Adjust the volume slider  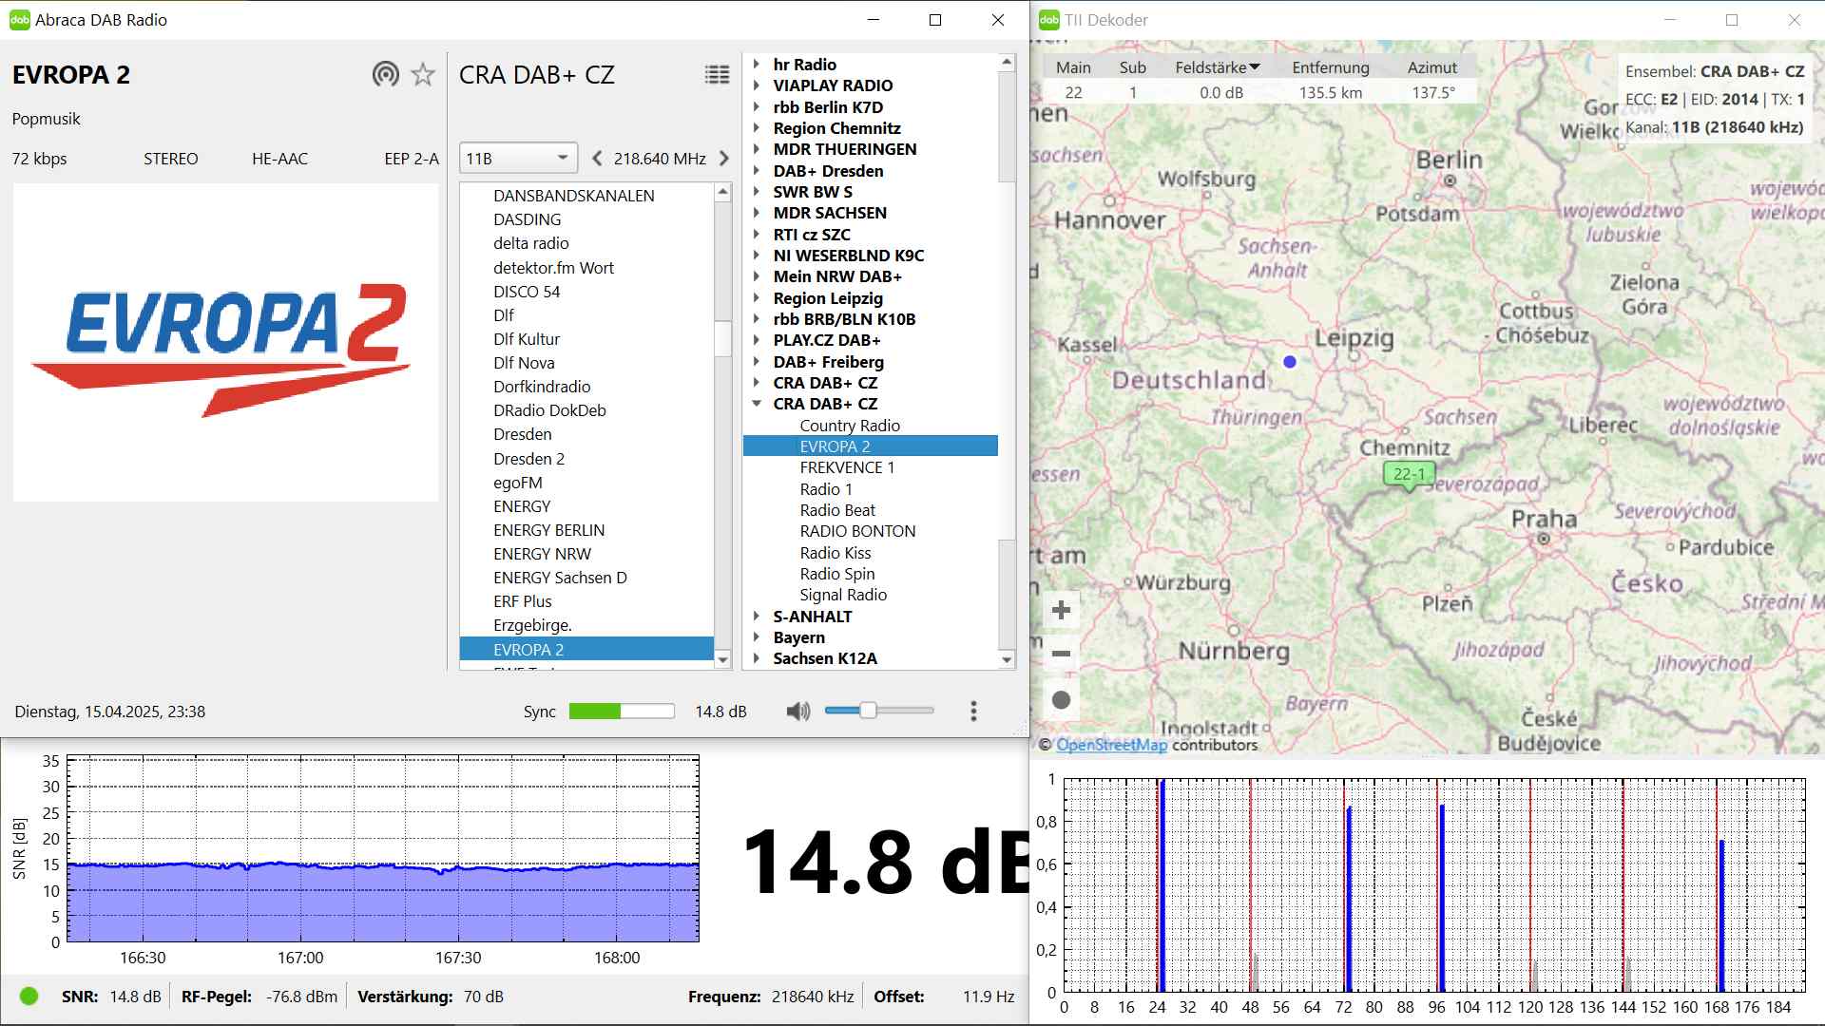(x=868, y=711)
